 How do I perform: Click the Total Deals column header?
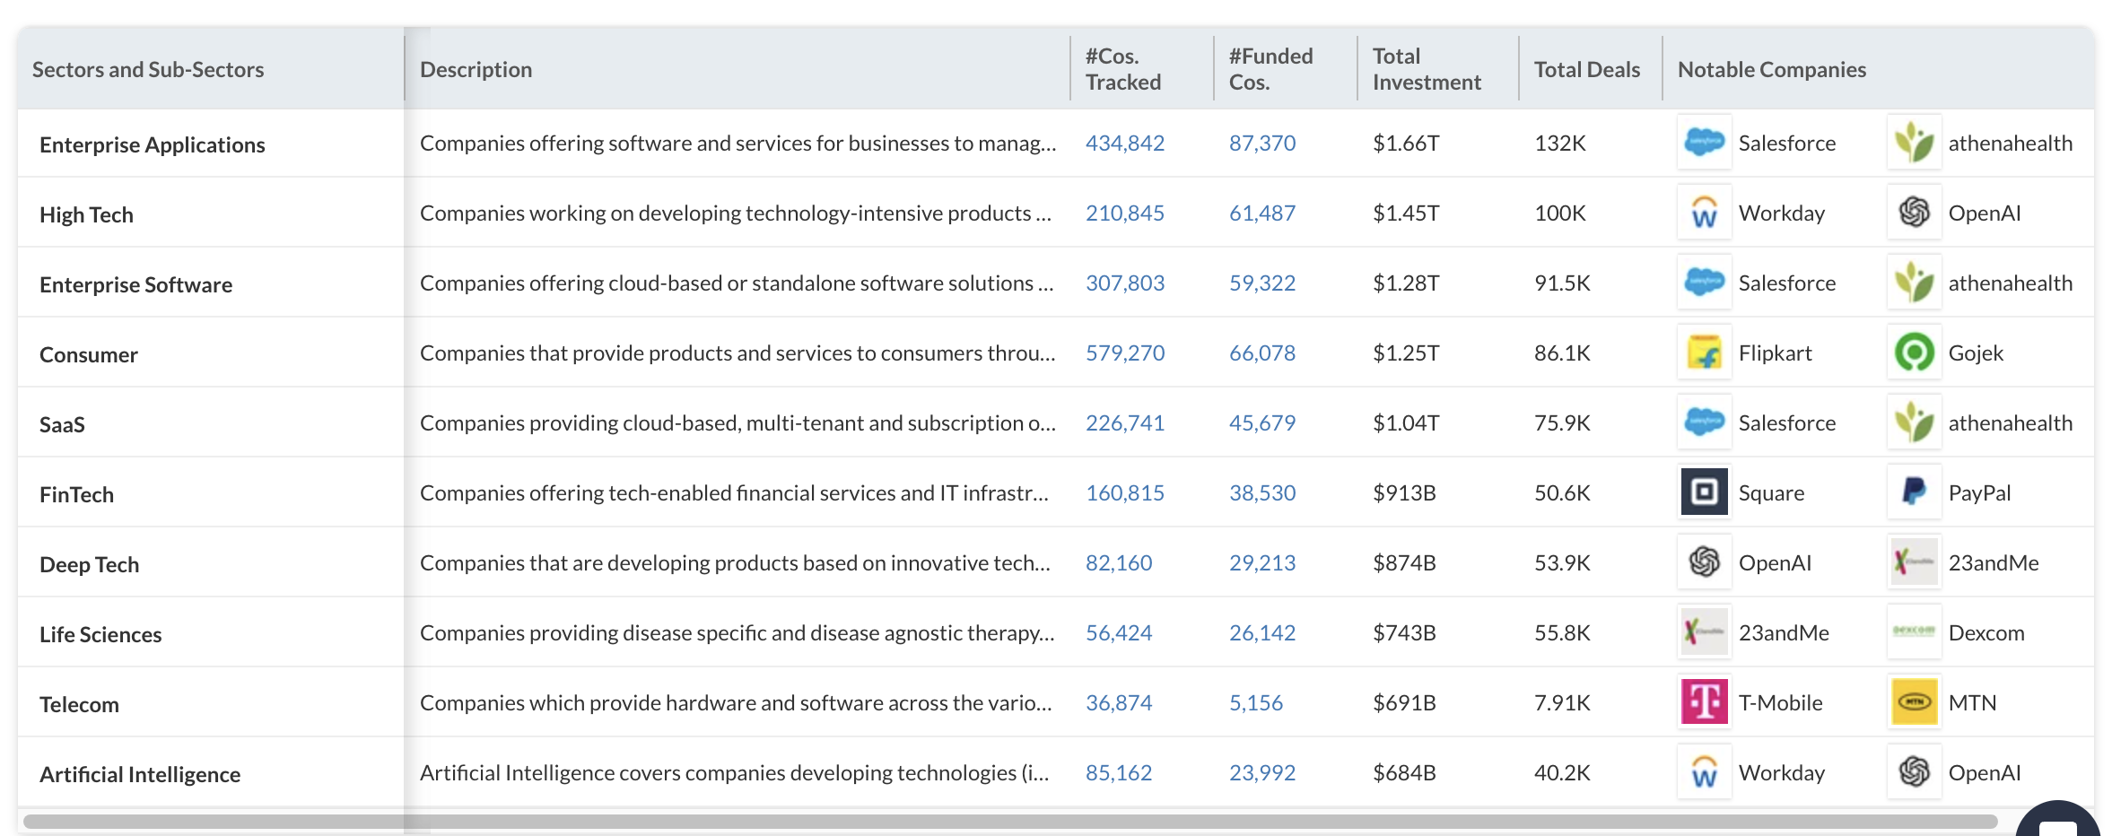1586,69
